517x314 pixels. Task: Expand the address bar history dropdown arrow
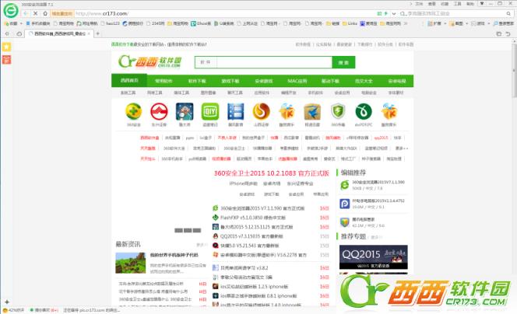point(394,13)
